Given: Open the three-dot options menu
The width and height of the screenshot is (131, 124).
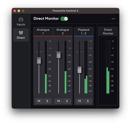Looking at the screenshot, I should click(113, 19).
